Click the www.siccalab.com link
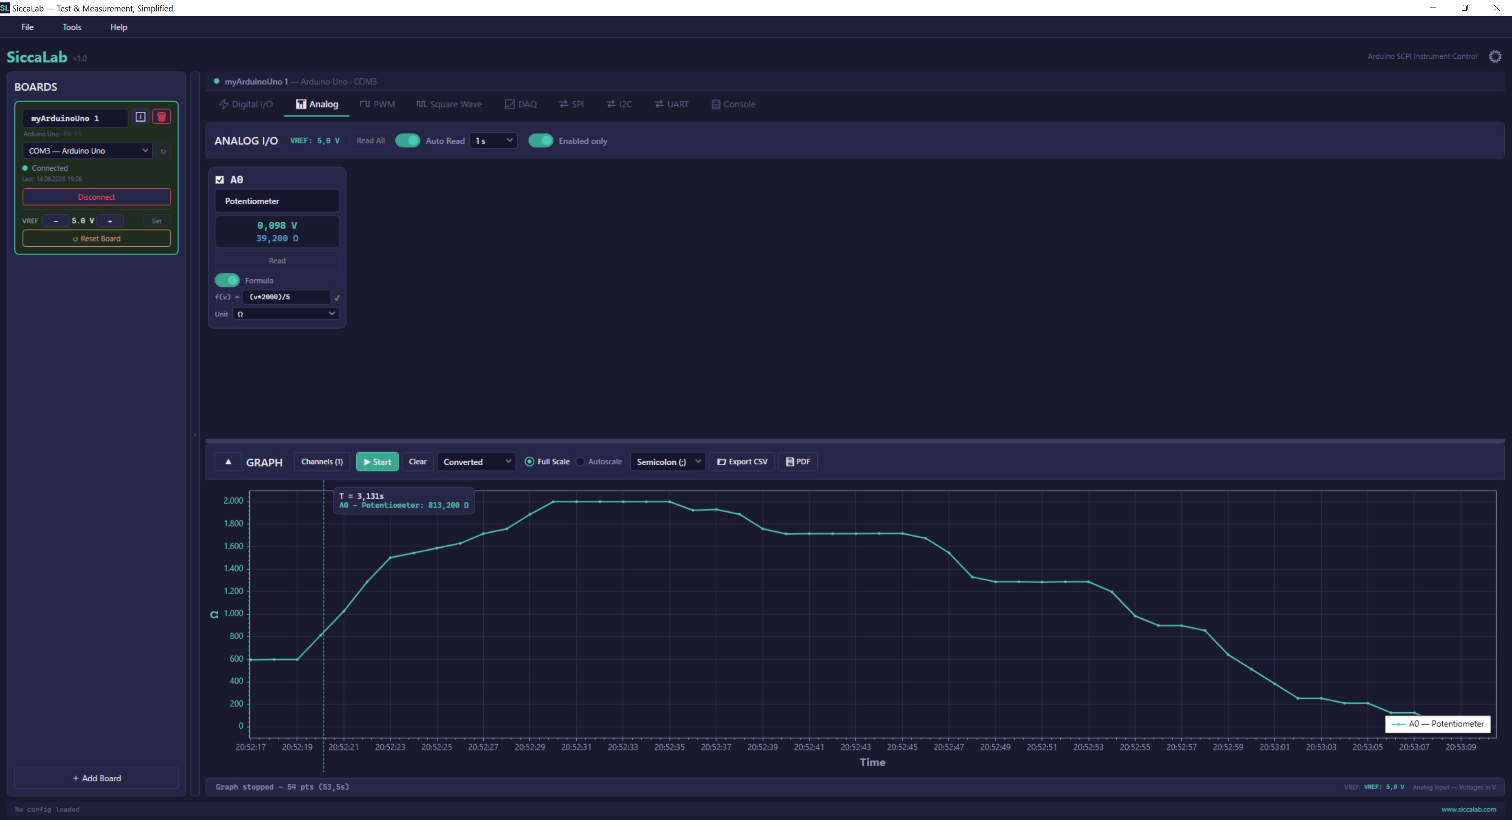This screenshot has width=1512, height=820. pos(1469,809)
